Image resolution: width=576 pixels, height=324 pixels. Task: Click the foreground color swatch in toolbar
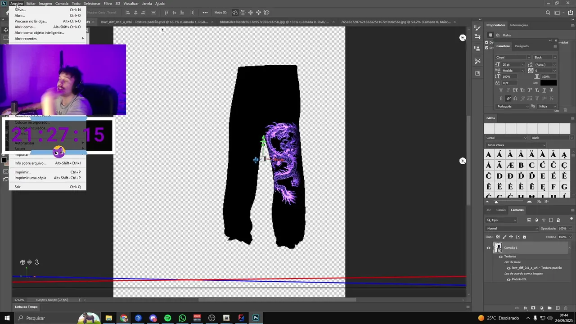[x=4, y=160]
